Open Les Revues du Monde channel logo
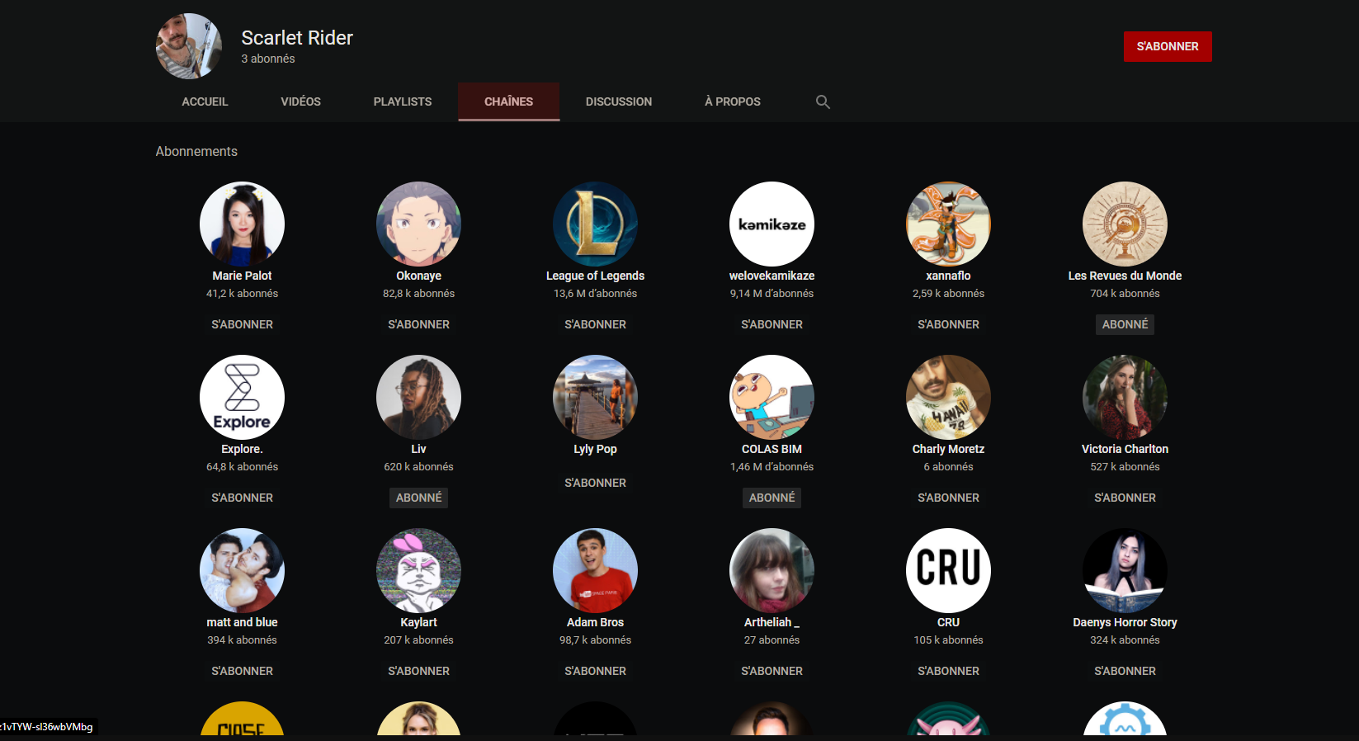 [x=1125, y=224]
